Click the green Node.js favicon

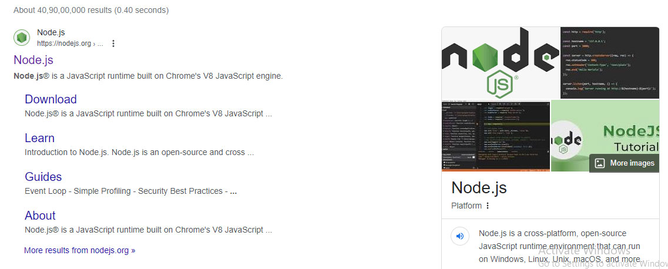(22, 38)
